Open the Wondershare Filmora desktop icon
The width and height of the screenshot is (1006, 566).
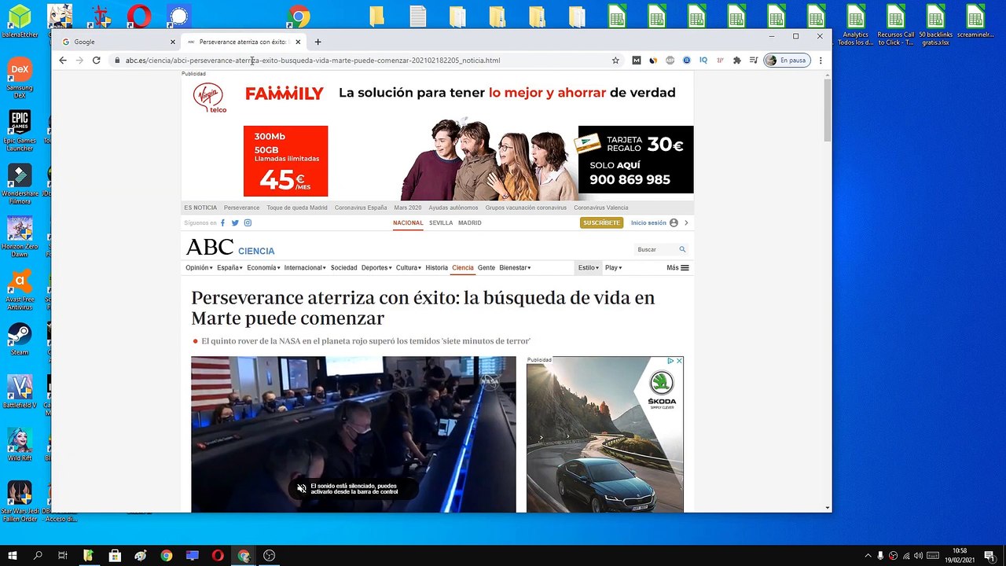(x=20, y=183)
